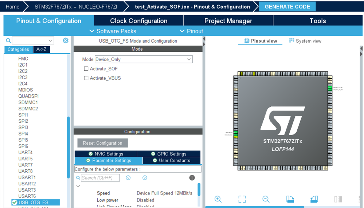Open the Mode Device_Only dropdown
This screenshot has height=208, width=364.
[x=144, y=59]
